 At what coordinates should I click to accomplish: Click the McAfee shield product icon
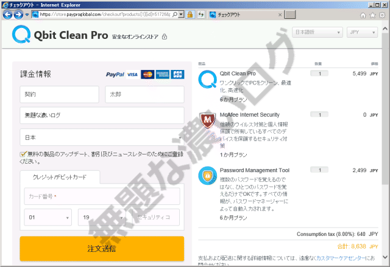tap(208, 120)
